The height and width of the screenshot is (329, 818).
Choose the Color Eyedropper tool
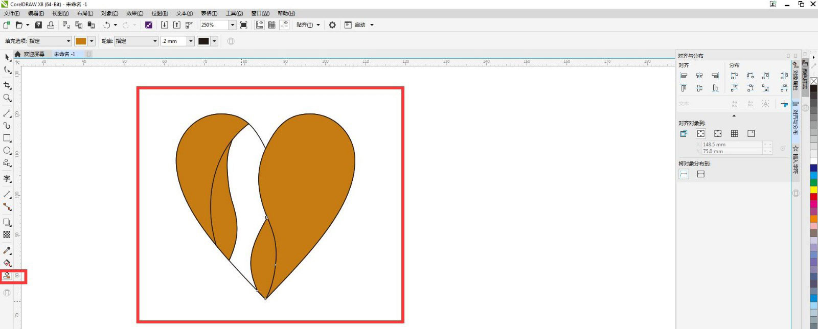click(x=7, y=250)
